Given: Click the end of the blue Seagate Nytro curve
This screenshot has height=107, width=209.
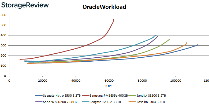Looking at the screenshot, I should [198, 45].
